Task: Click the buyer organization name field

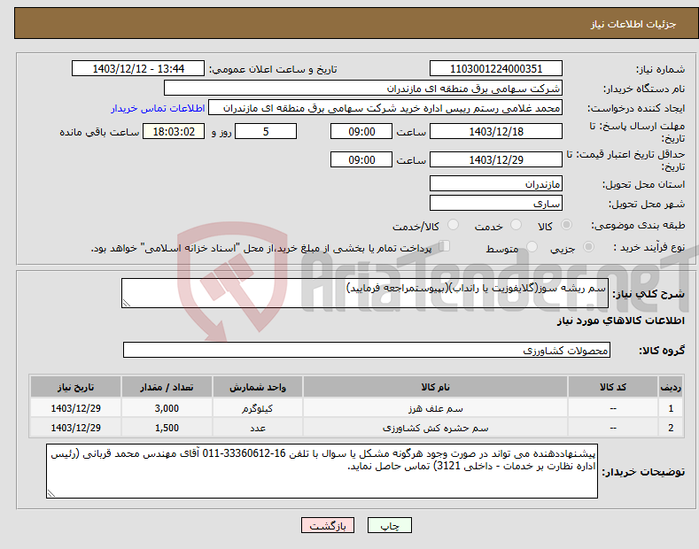Action: [x=363, y=89]
